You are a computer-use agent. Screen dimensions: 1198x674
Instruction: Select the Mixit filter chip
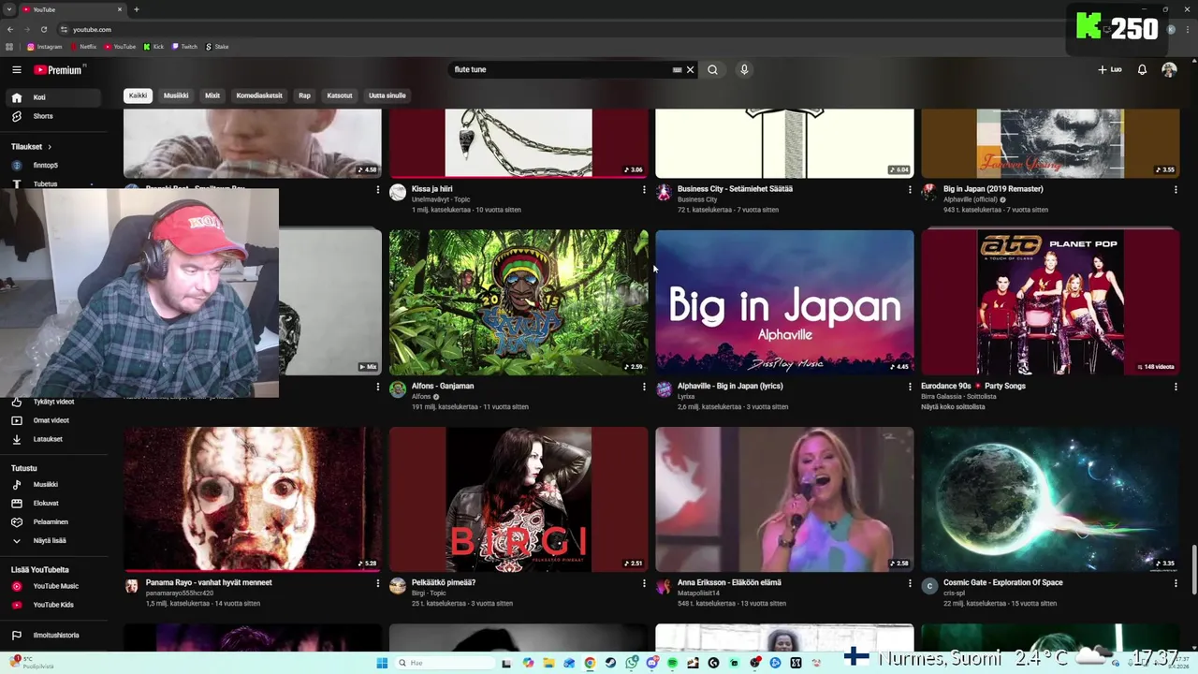212,95
